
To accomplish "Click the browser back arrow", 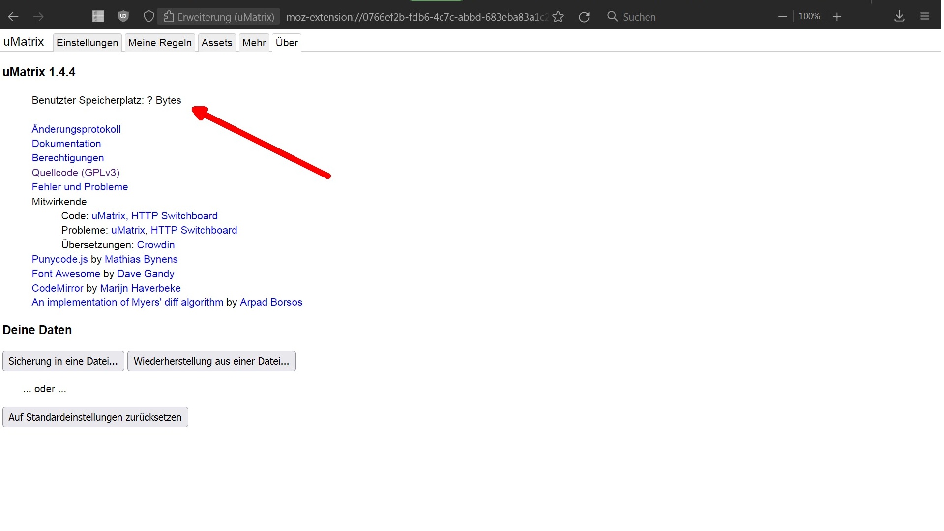I will (13, 17).
